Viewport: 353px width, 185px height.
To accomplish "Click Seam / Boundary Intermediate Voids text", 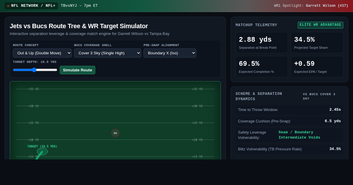I will click(x=299, y=135).
